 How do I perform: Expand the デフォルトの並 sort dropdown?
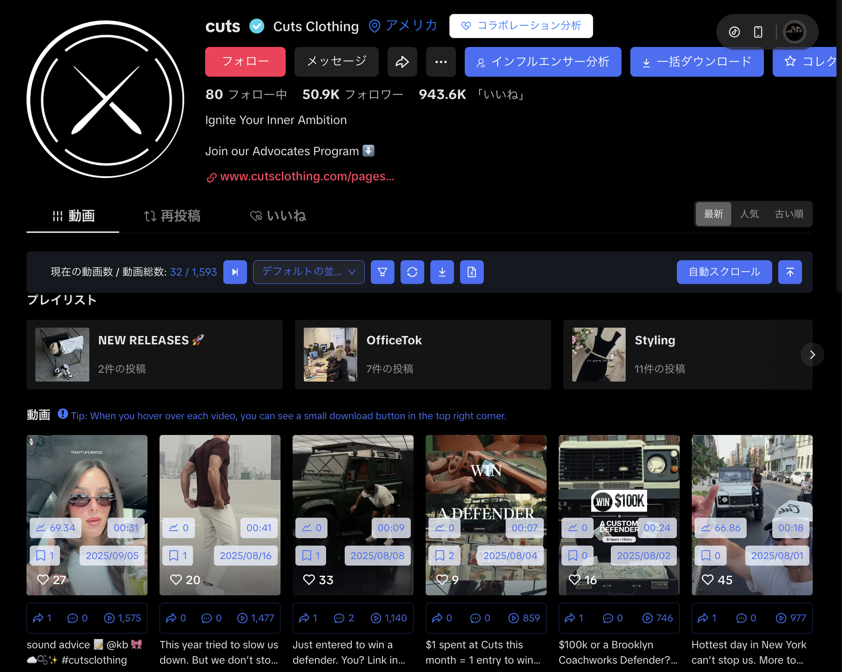coord(308,272)
